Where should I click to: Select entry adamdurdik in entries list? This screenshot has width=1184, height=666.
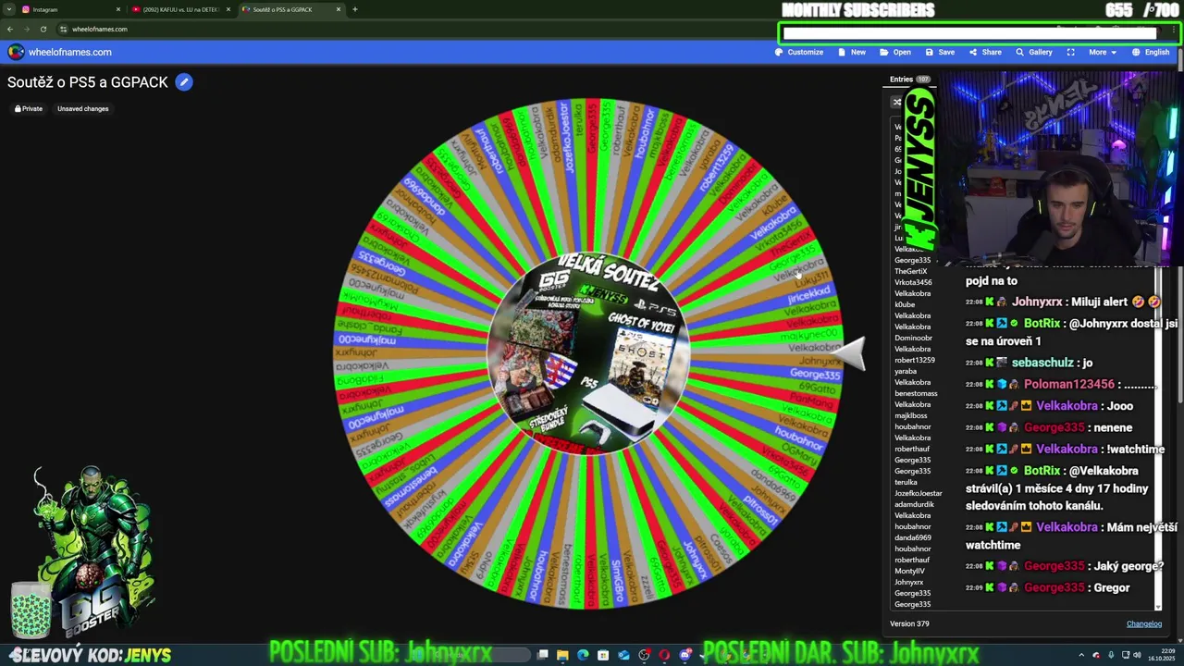click(x=914, y=504)
